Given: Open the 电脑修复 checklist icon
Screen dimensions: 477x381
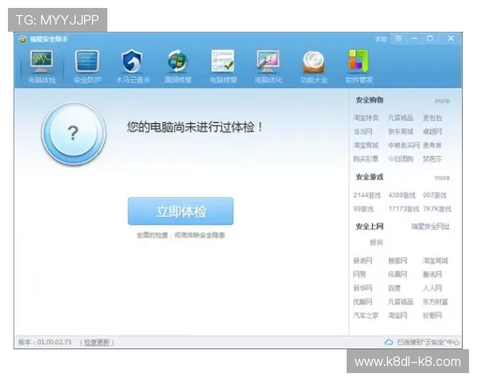Looking at the screenshot, I should (223, 67).
